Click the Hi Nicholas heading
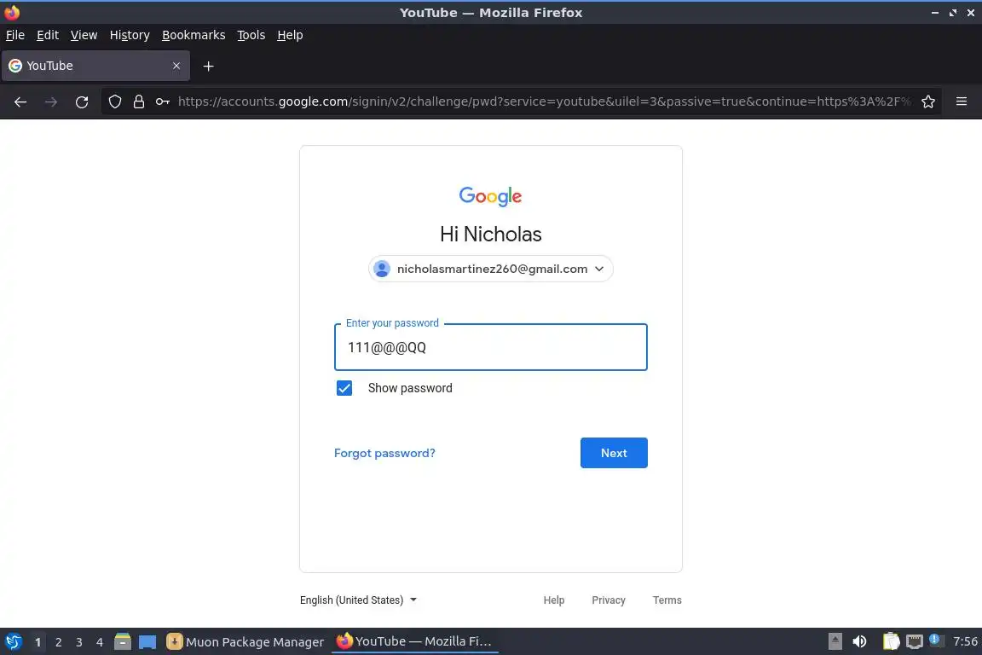982x655 pixels. [490, 235]
